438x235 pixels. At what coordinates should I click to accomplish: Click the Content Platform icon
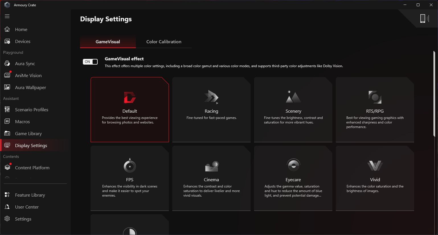coord(7,168)
